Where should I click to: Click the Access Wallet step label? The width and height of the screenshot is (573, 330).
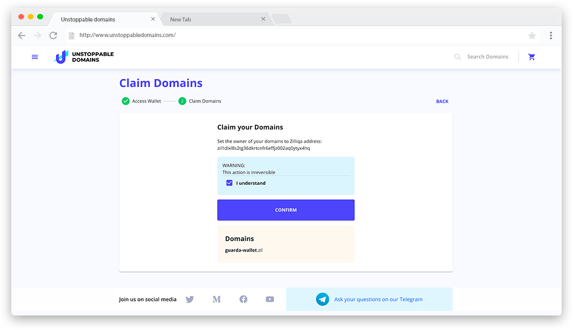(147, 101)
